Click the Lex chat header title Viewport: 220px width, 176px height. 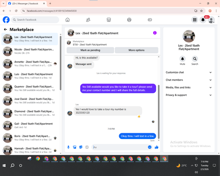[97, 33]
